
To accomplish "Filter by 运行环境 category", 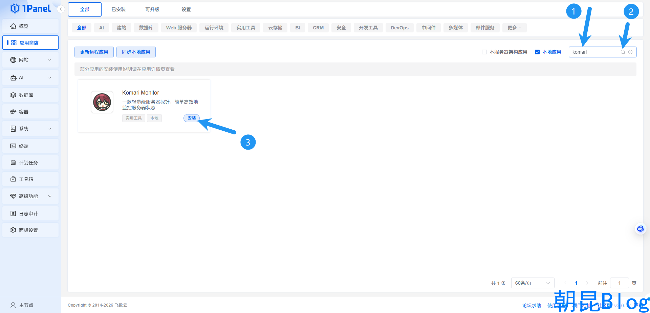I will pyautogui.click(x=214, y=28).
